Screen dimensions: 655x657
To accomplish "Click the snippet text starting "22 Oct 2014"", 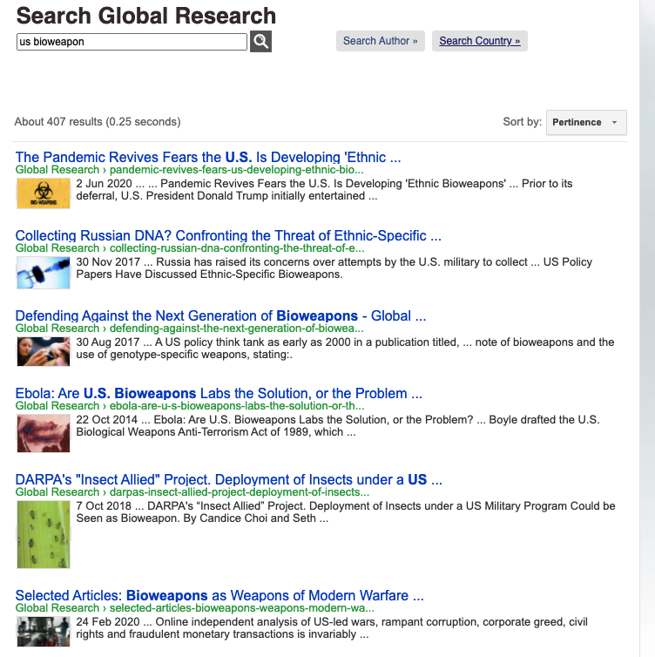I will [x=338, y=426].
